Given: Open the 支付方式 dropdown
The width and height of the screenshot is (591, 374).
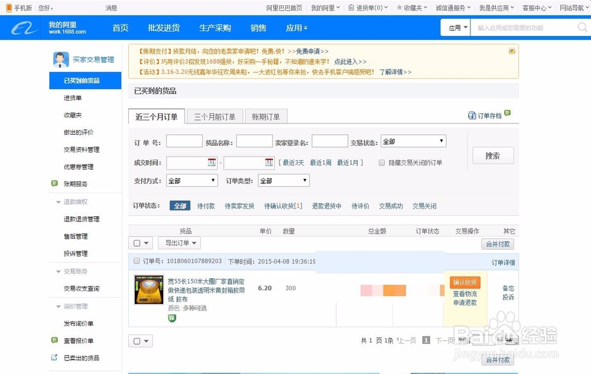Looking at the screenshot, I should (x=191, y=181).
